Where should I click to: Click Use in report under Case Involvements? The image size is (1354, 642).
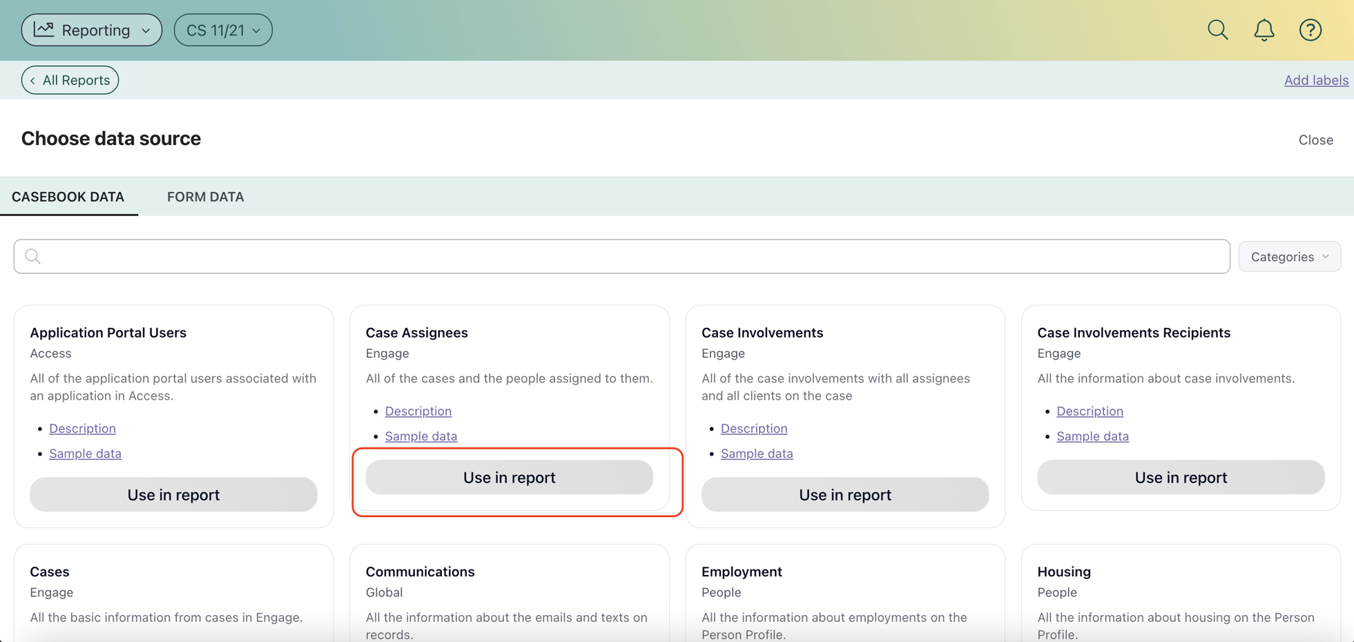tap(844, 494)
